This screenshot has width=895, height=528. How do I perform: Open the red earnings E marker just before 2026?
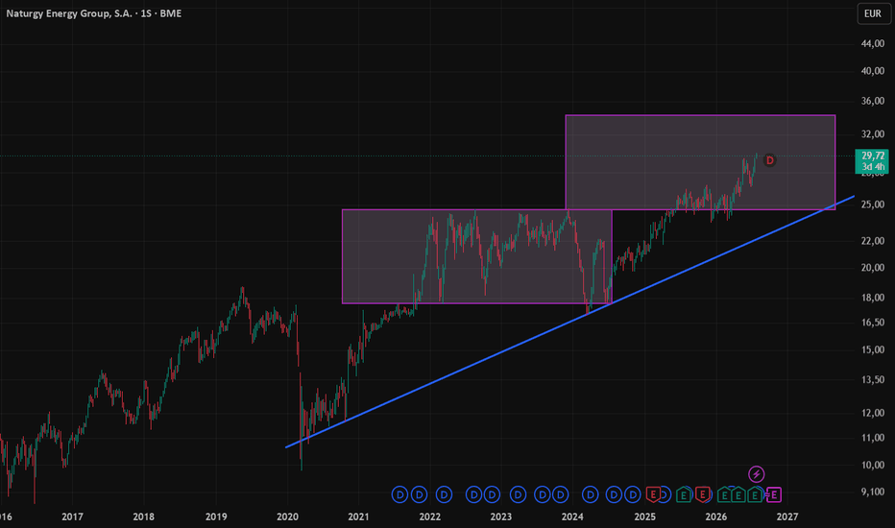coord(702,494)
